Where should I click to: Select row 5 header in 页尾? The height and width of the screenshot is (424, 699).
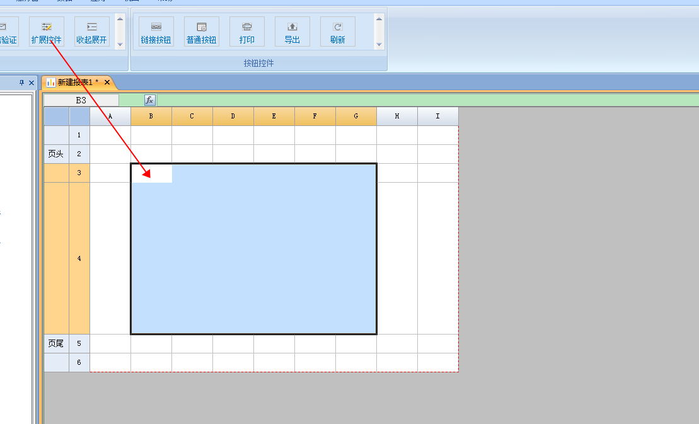(79, 344)
